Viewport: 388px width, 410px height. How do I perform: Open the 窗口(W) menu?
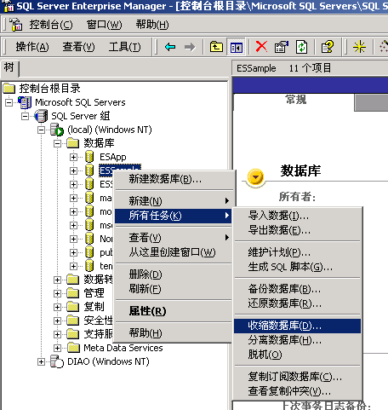point(105,25)
